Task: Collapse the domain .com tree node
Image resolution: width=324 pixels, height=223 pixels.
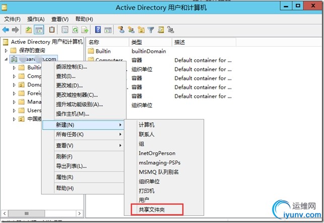Action: (6, 59)
